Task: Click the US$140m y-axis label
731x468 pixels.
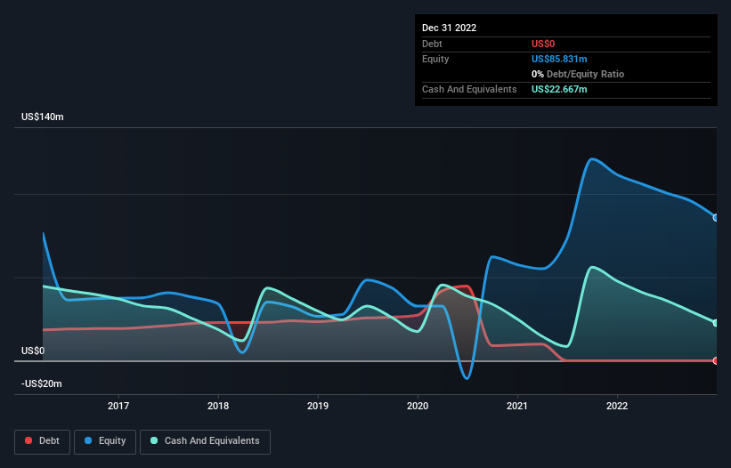Action: click(x=43, y=117)
